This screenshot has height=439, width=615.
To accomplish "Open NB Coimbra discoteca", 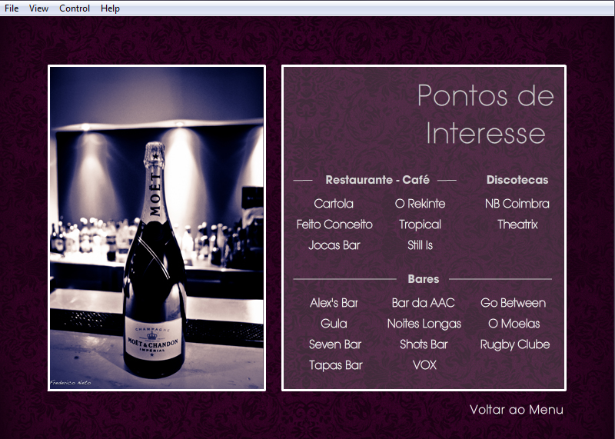I will [517, 204].
